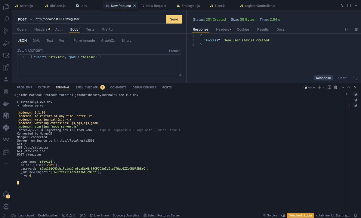
Task: Select Form-encode body type
Action: 84,41
